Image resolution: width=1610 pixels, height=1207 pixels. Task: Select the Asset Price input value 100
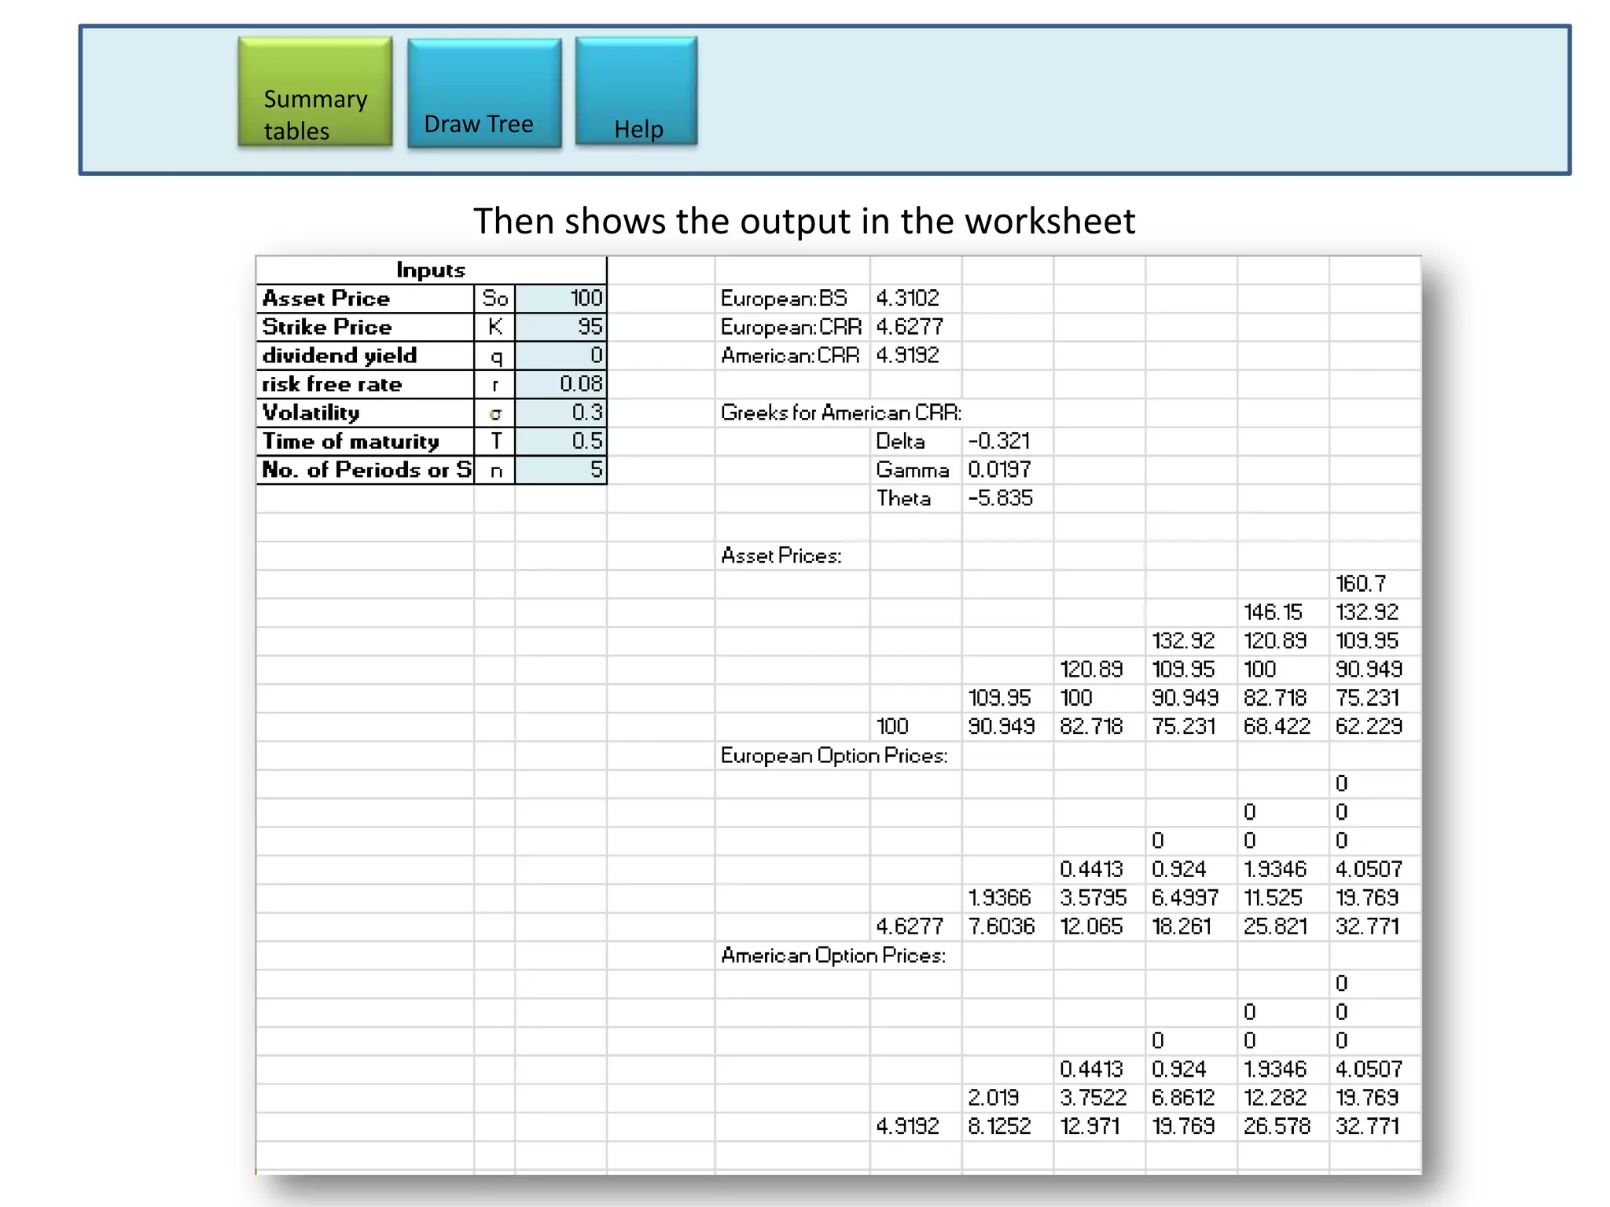[561, 299]
